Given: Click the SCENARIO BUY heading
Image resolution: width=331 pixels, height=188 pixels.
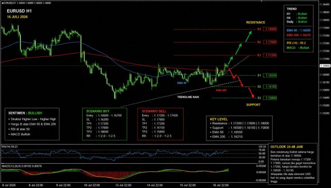Looking at the screenshot, I should (x=98, y=111).
